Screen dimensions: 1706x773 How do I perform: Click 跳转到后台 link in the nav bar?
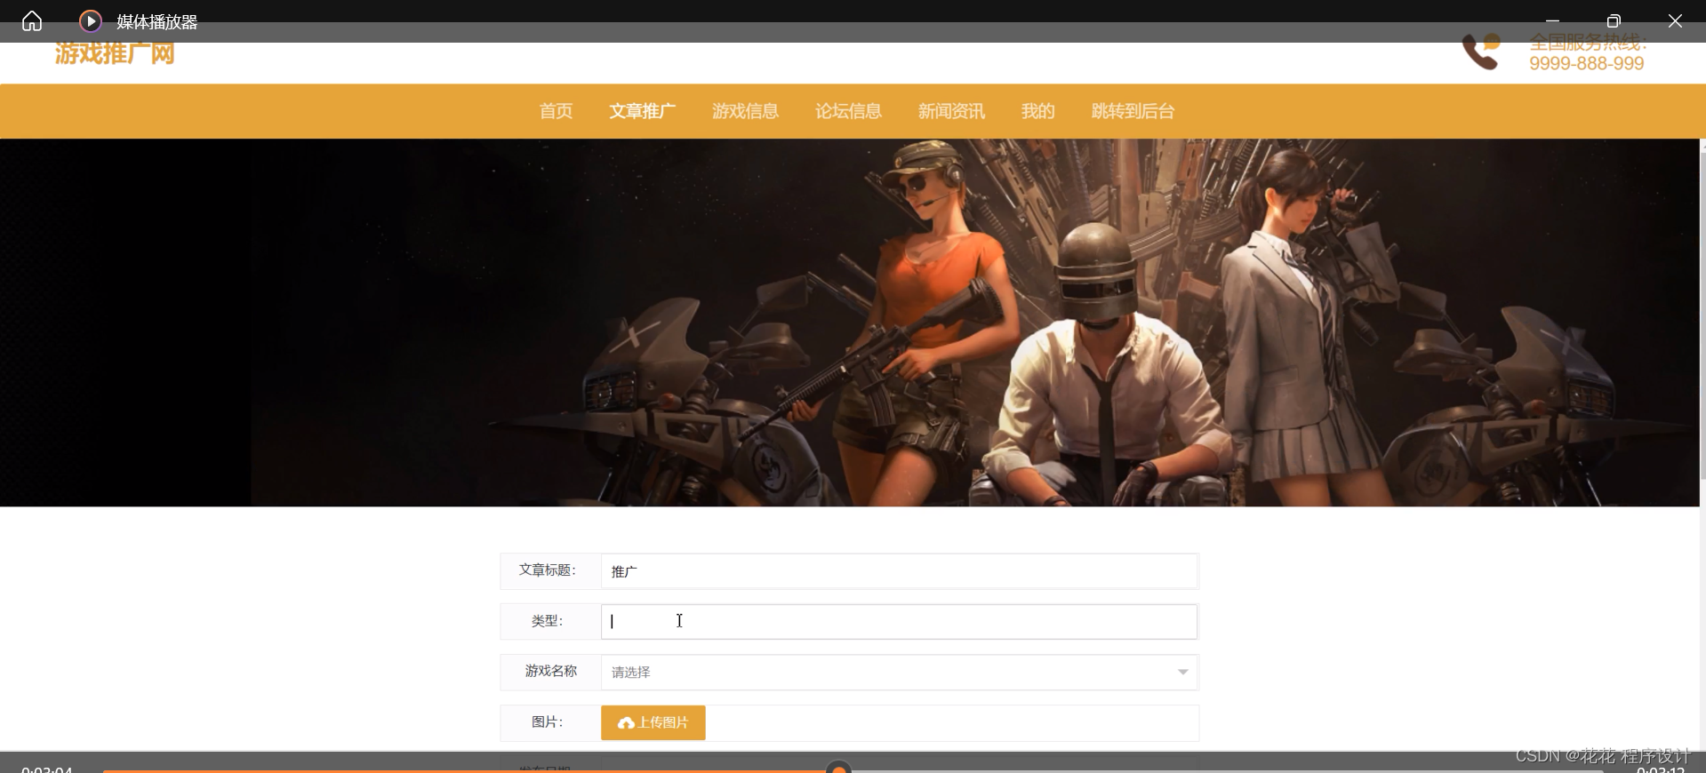click(1133, 111)
